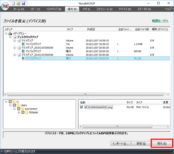The height and width of the screenshot is (154, 174).
Task: Click the 合計バイト数 column header
Action: 142,29
